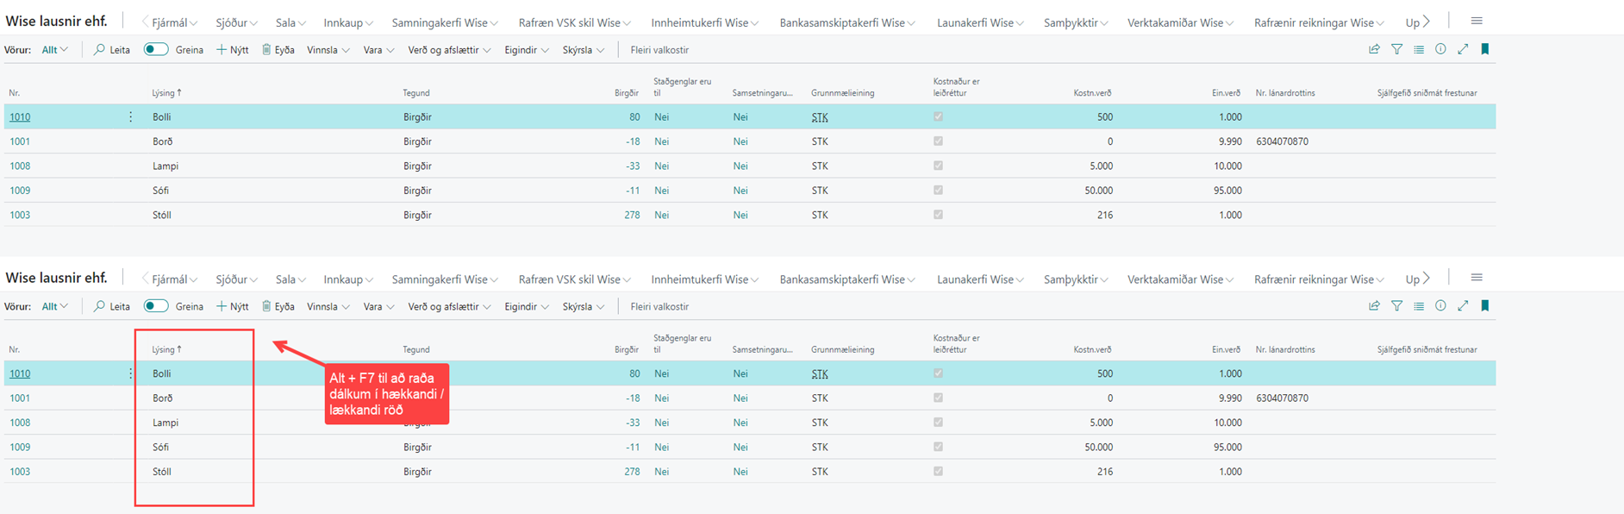Viewport: 1624px width, 514px height.
Task: Open the hamburger menu in the top window
Action: click(1477, 22)
